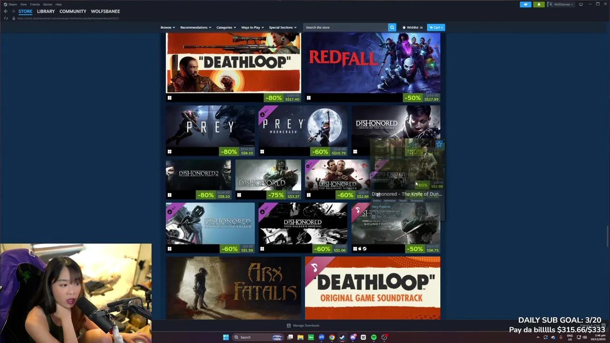Open Google Chrome from the taskbar
The image size is (610, 343).
[332, 337]
